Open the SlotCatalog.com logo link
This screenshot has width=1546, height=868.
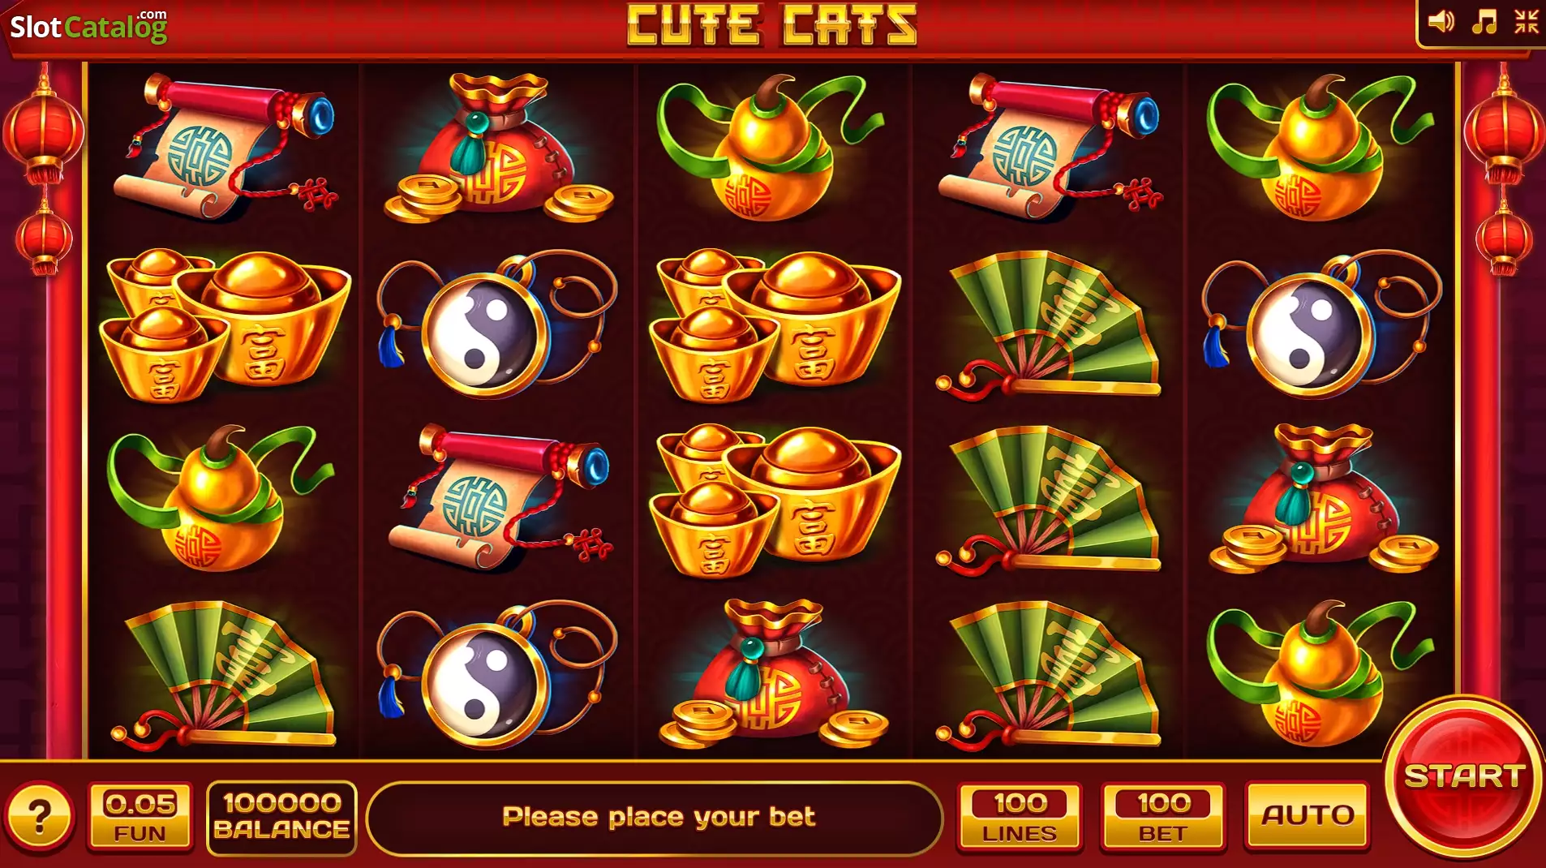click(88, 27)
